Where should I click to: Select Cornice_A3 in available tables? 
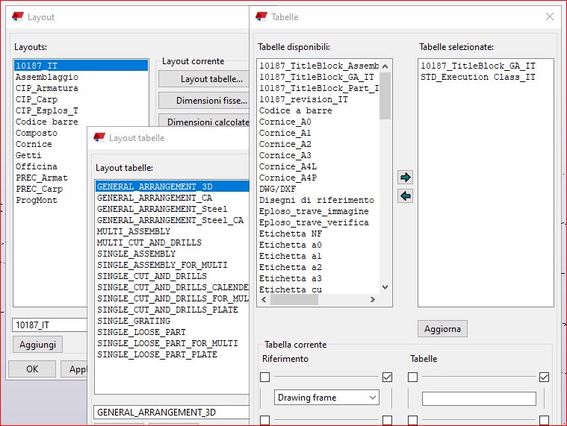(x=285, y=155)
